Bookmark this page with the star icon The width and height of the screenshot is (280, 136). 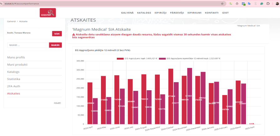(x=222, y=3)
